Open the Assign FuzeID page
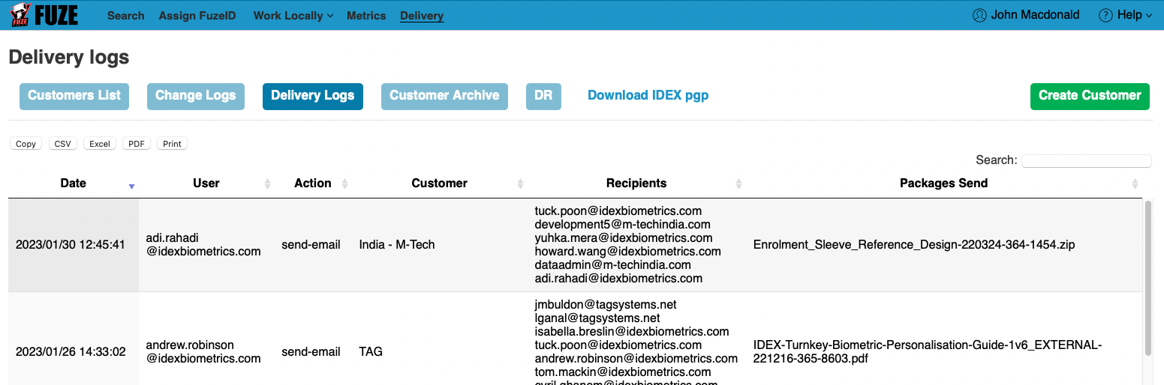 197,16
